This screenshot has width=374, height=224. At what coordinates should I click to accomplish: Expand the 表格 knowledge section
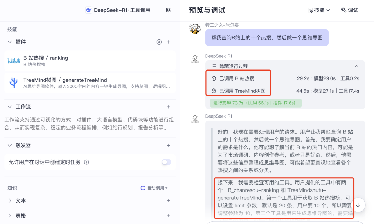10,216
